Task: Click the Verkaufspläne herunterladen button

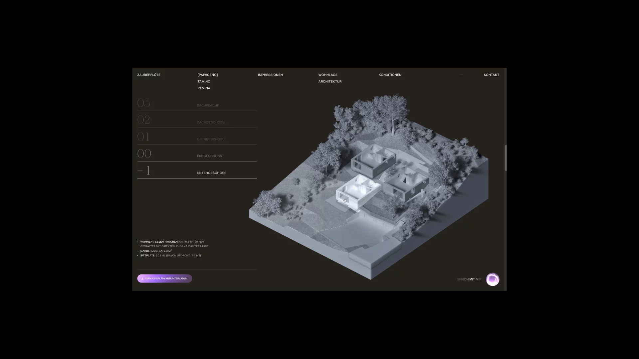Action: (x=164, y=279)
